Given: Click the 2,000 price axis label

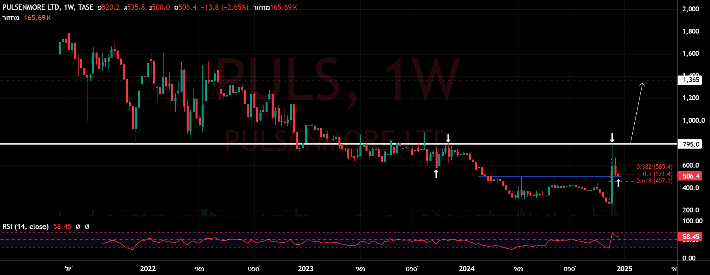Looking at the screenshot, I should pos(691,9).
